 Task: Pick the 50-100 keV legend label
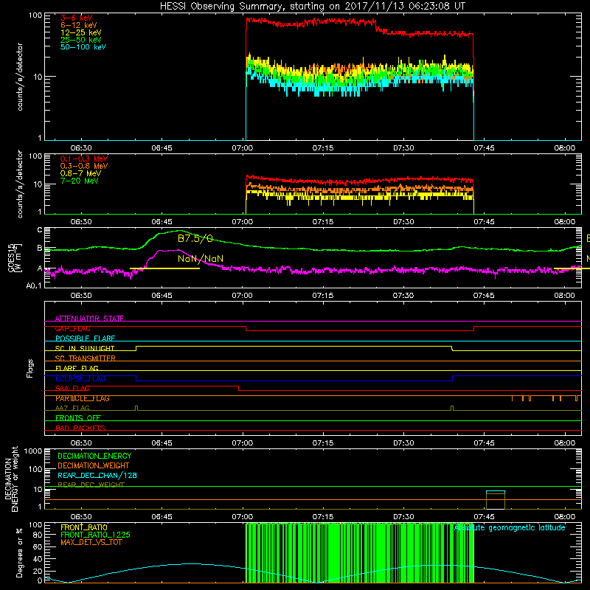click(x=83, y=47)
